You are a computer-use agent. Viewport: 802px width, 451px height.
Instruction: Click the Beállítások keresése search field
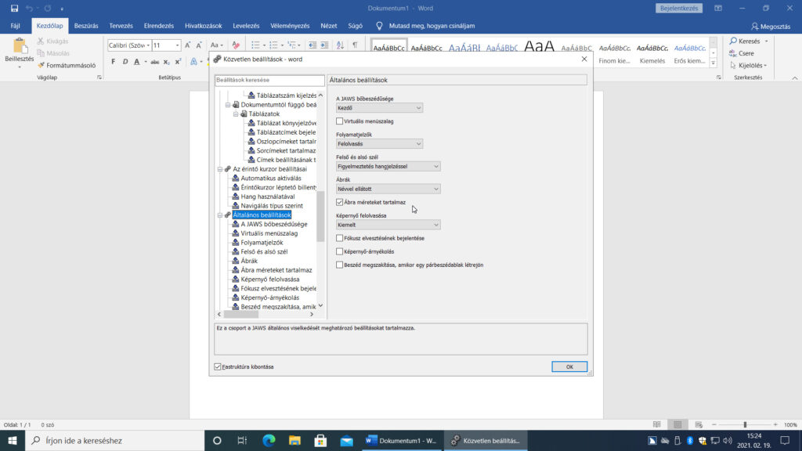[269, 81]
